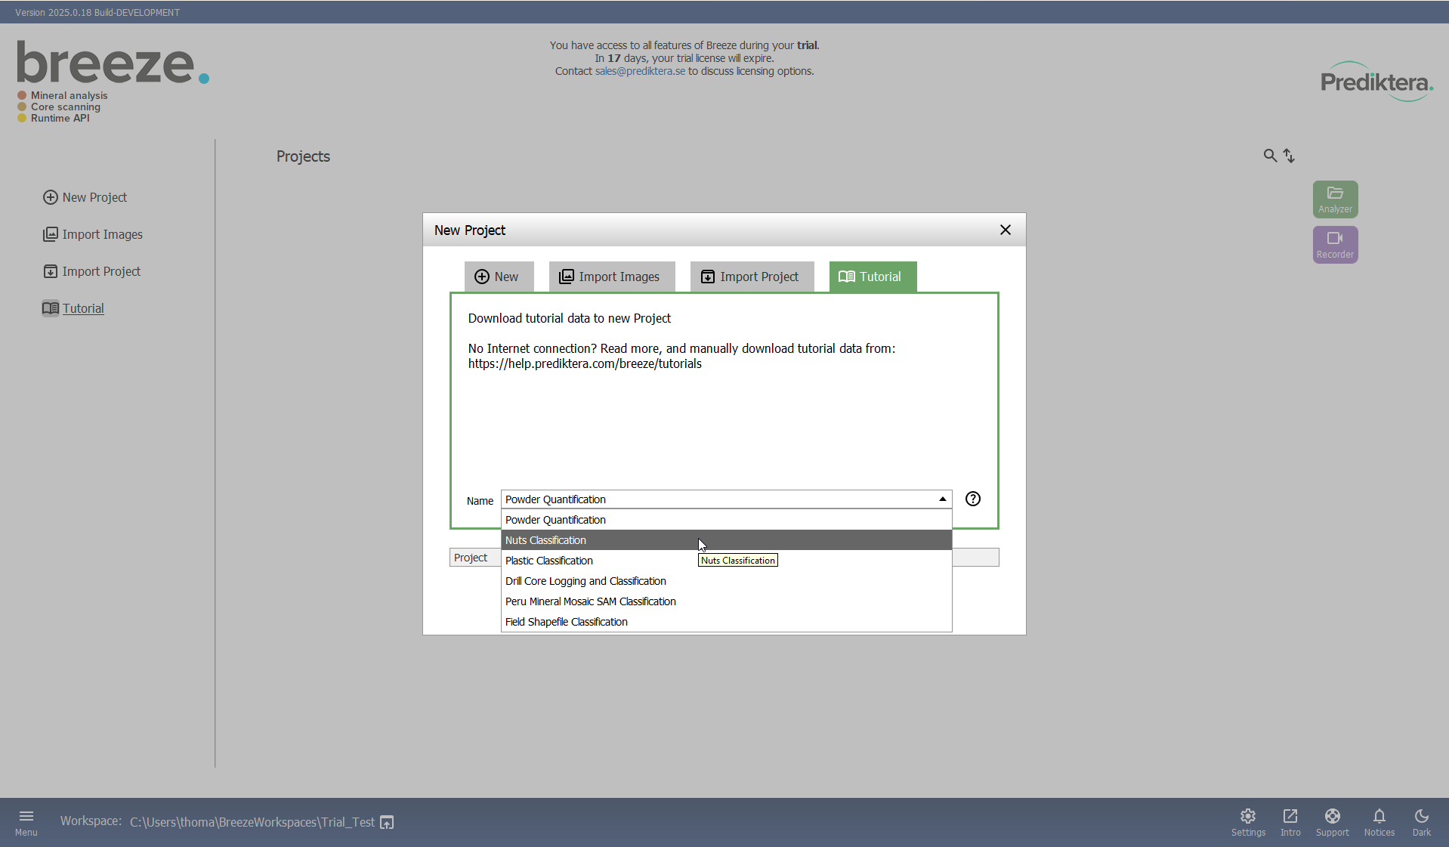Switch to the Import Project tab
The width and height of the screenshot is (1449, 847).
tap(751, 277)
